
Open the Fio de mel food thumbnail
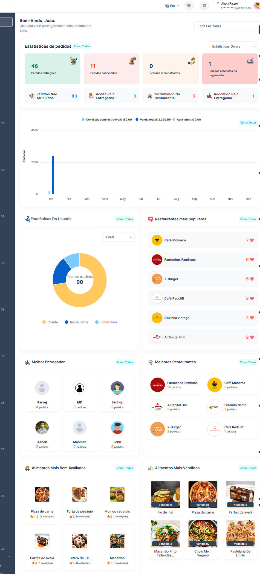tap(165, 494)
